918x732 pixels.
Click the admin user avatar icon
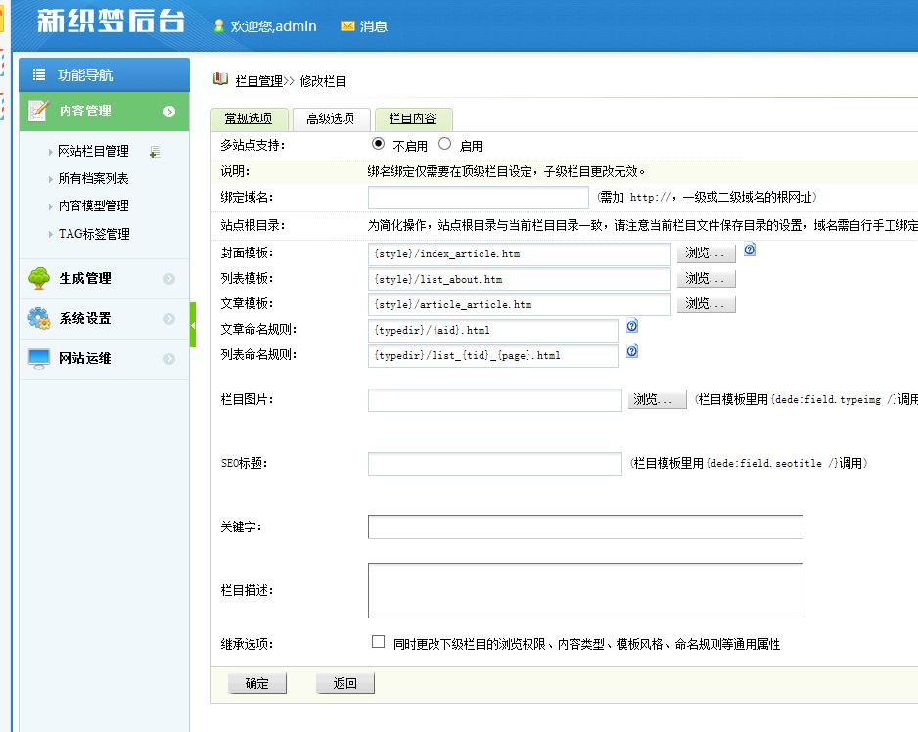[219, 25]
